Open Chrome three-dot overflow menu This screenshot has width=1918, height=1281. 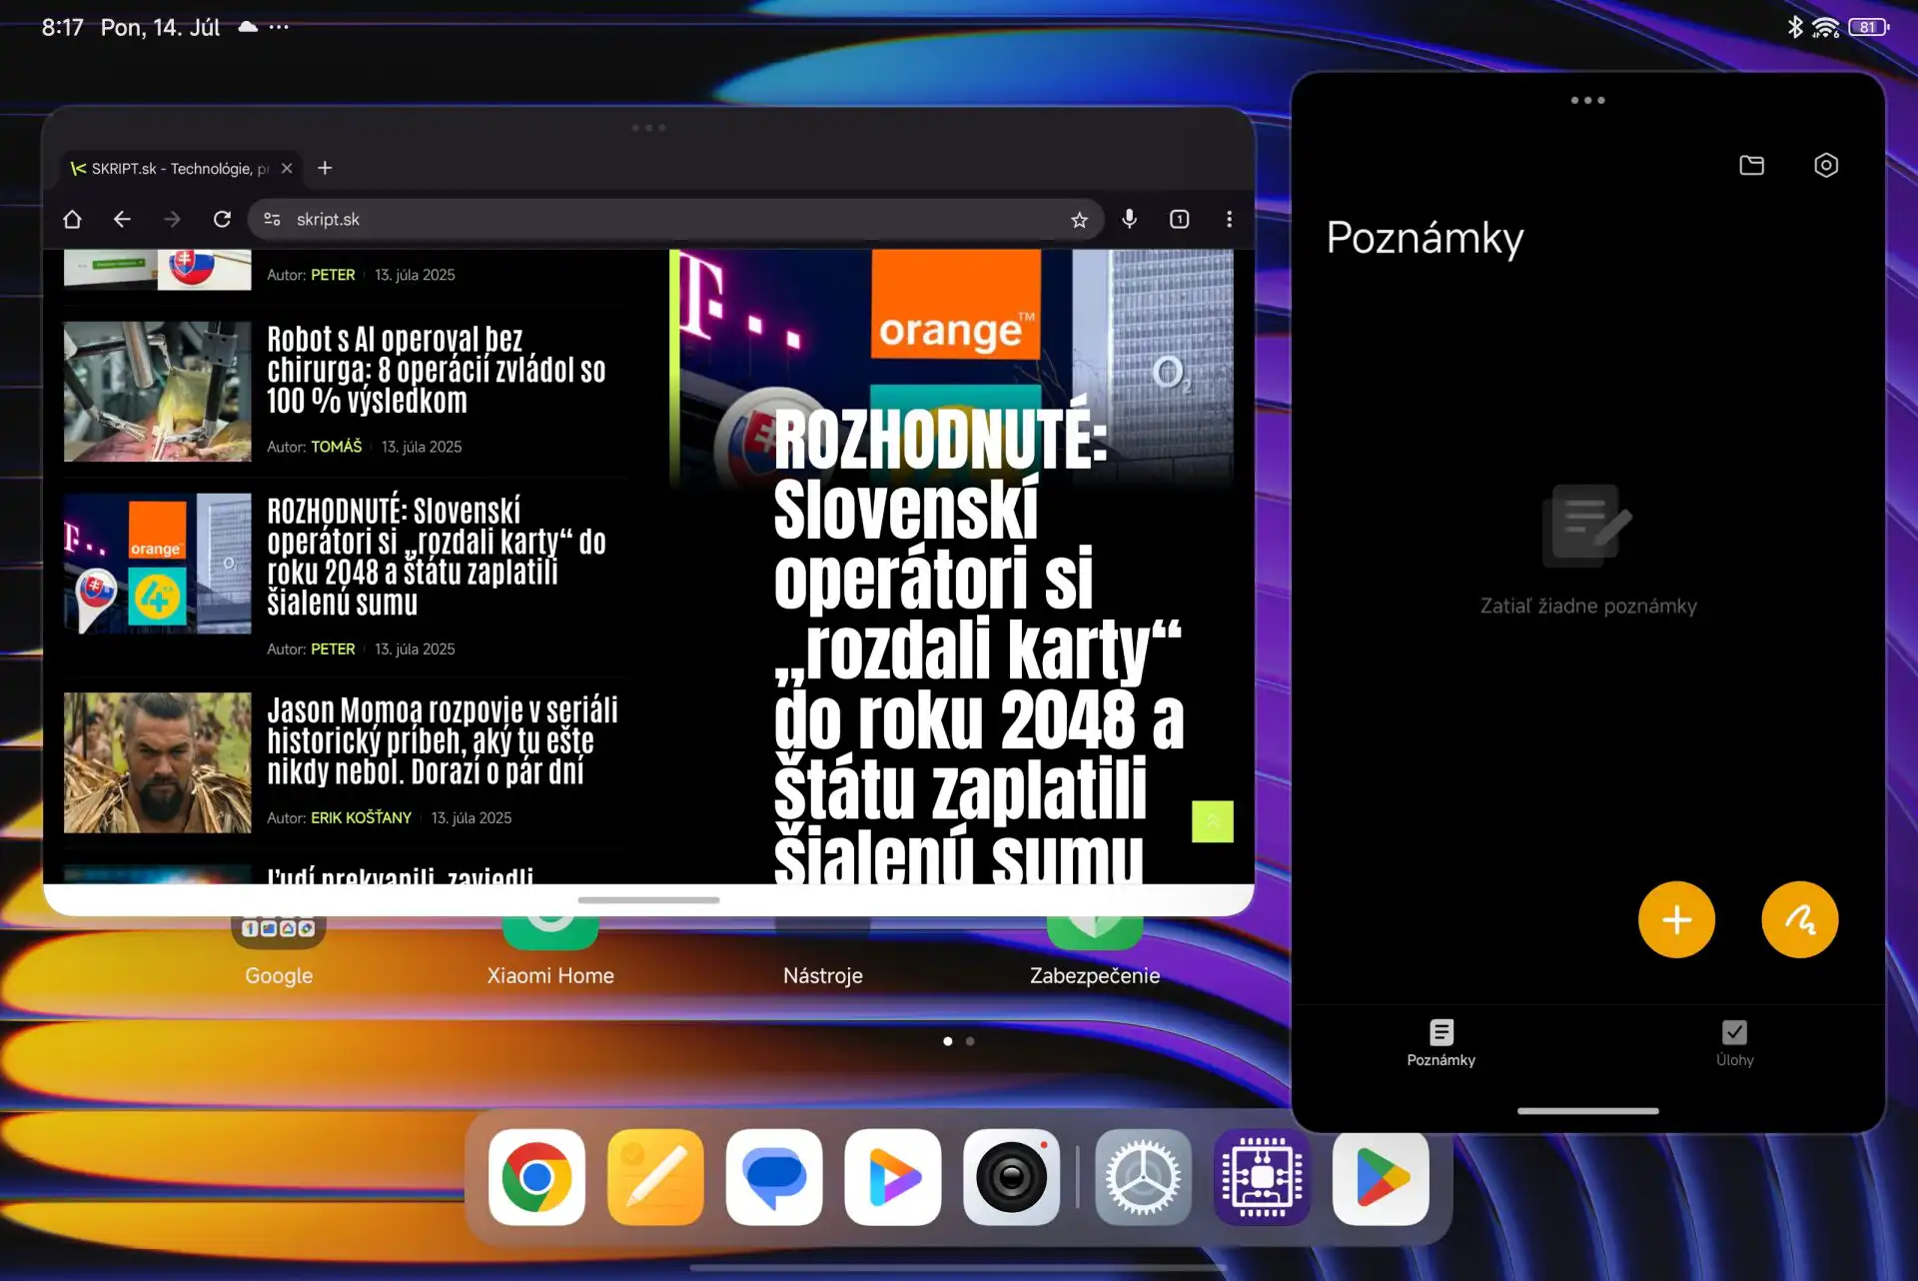coord(1229,219)
